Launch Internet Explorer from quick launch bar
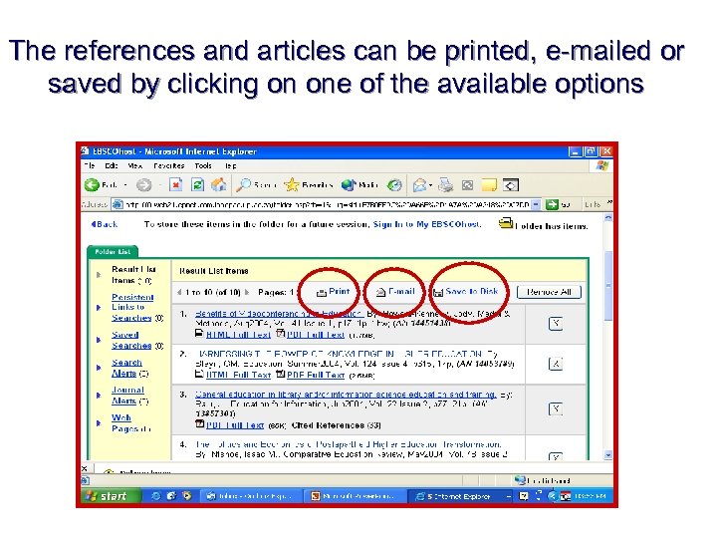Viewport: 717px width, 538px height. pyautogui.click(x=156, y=496)
